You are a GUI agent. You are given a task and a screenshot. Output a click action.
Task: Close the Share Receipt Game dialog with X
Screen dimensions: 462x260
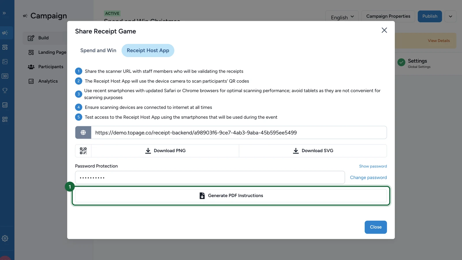click(384, 30)
